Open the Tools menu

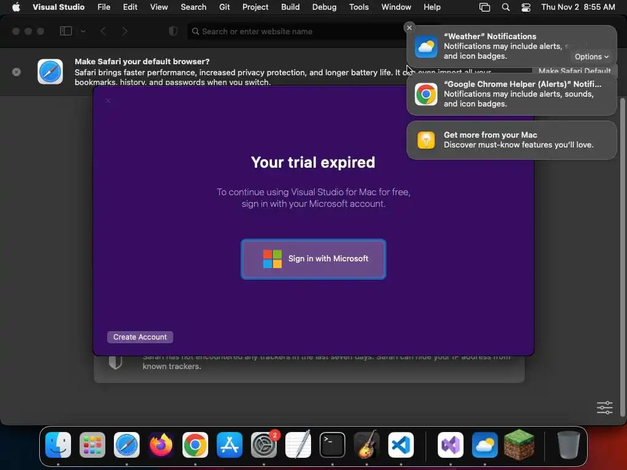pos(359,7)
